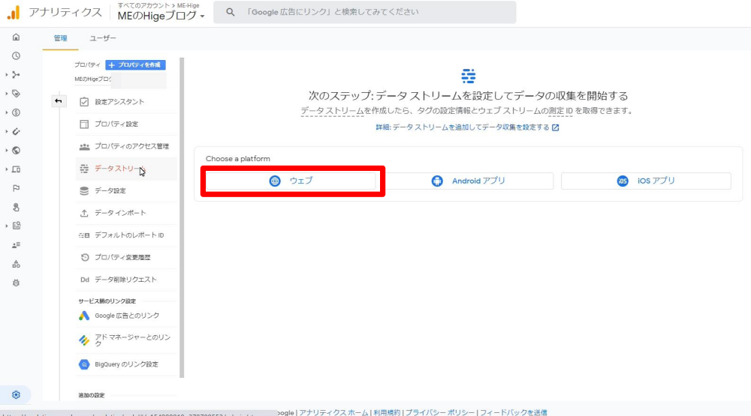Choose the ウェブ platform button
Viewport: 751px width, 416px height.
coord(292,181)
